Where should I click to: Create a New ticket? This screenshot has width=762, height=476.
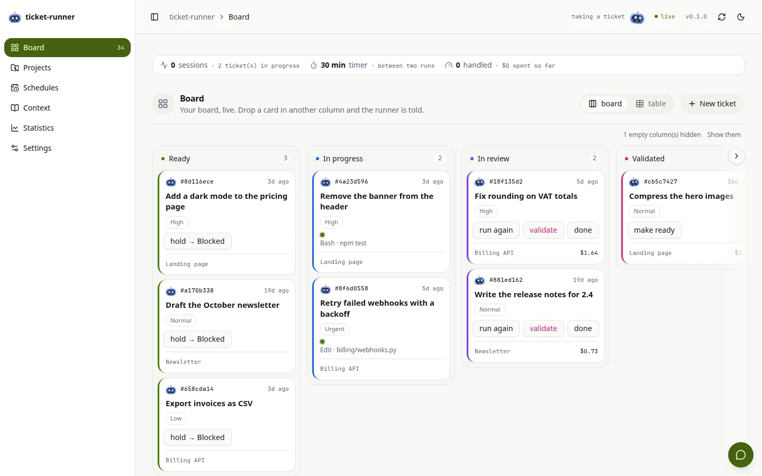point(712,104)
